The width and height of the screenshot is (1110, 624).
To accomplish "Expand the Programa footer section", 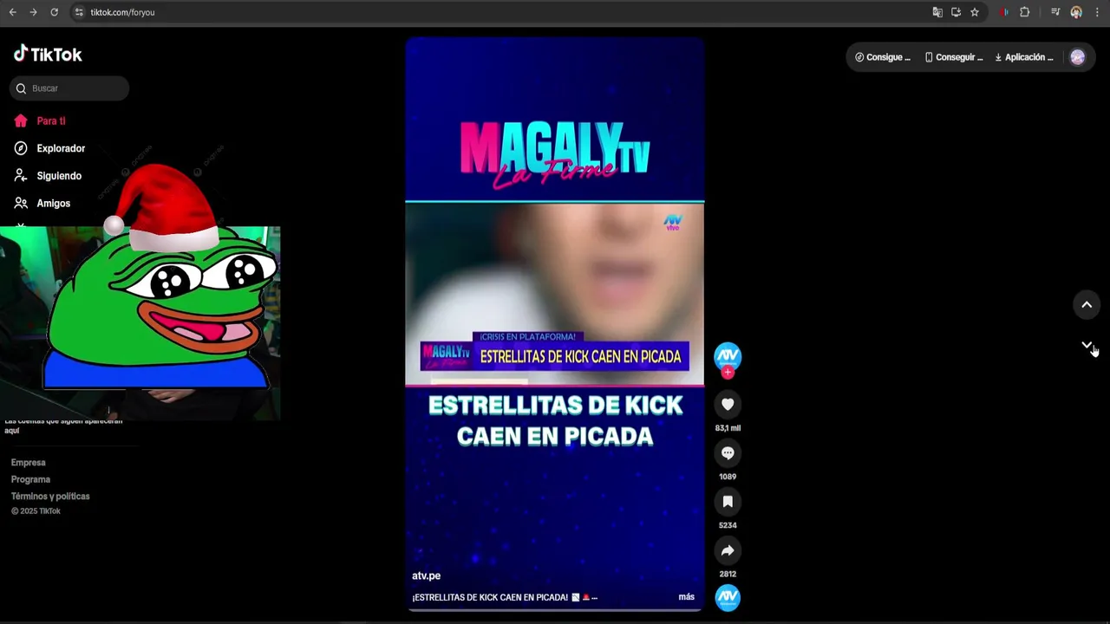I will [30, 479].
